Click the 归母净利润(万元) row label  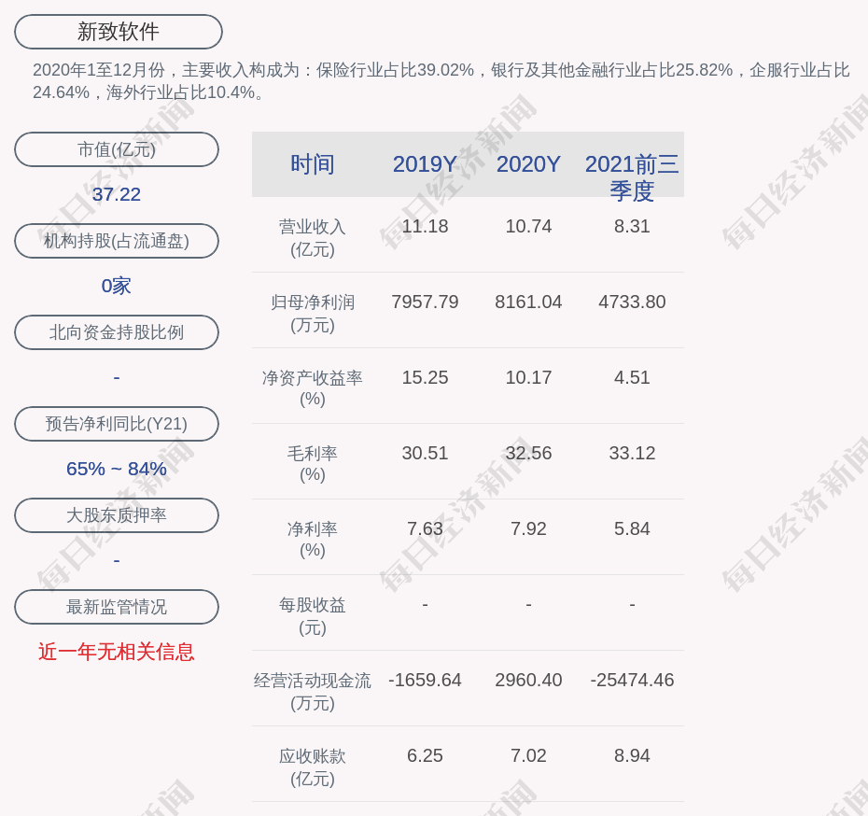point(313,314)
